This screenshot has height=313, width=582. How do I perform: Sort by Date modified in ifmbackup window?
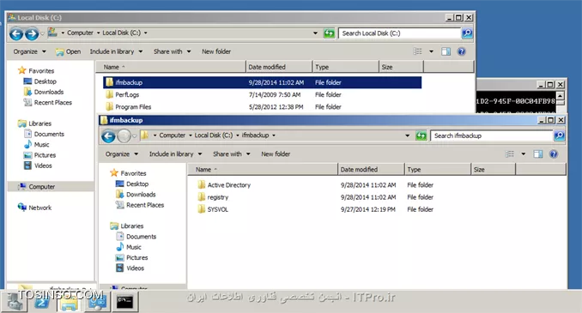[371, 170]
